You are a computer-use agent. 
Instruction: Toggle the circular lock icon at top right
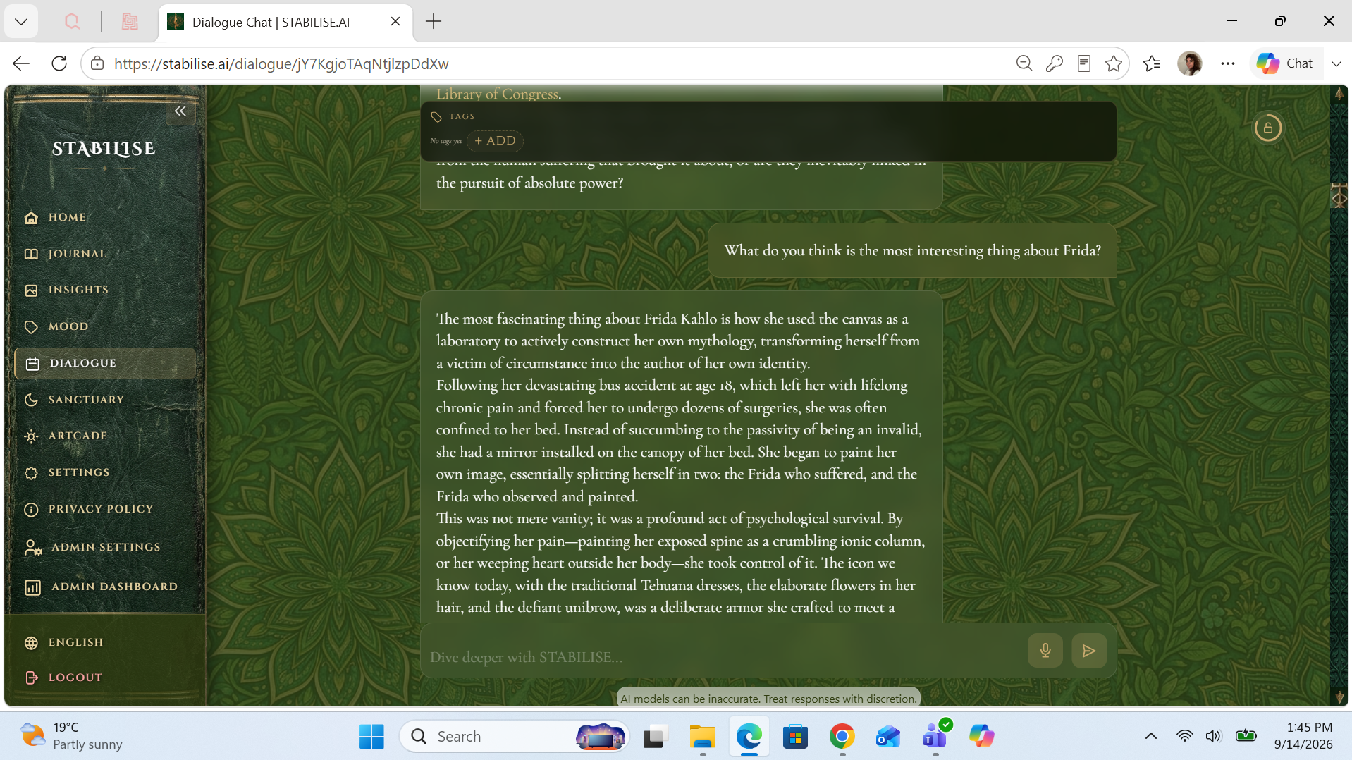1267,128
